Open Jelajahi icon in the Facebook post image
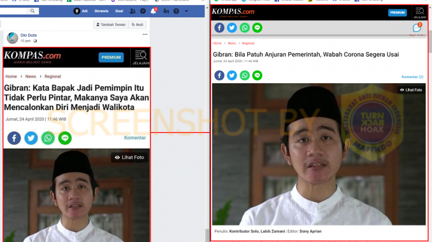This screenshot has width=432, height=242. coord(141,58)
